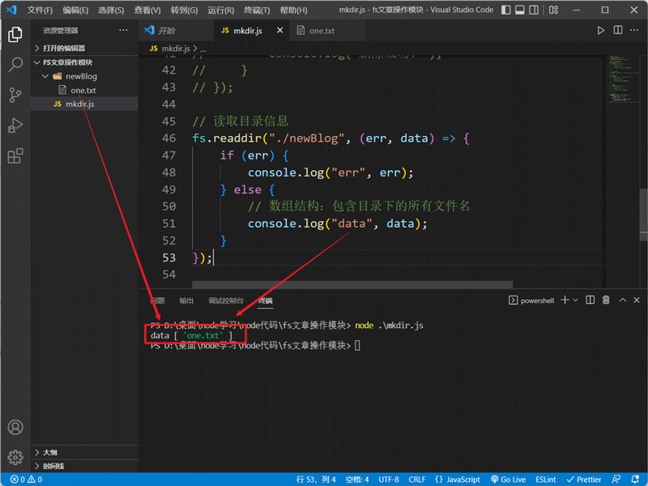Collapse the newBlog folder
Viewport: 648px width, 486px height.
pos(84,76)
